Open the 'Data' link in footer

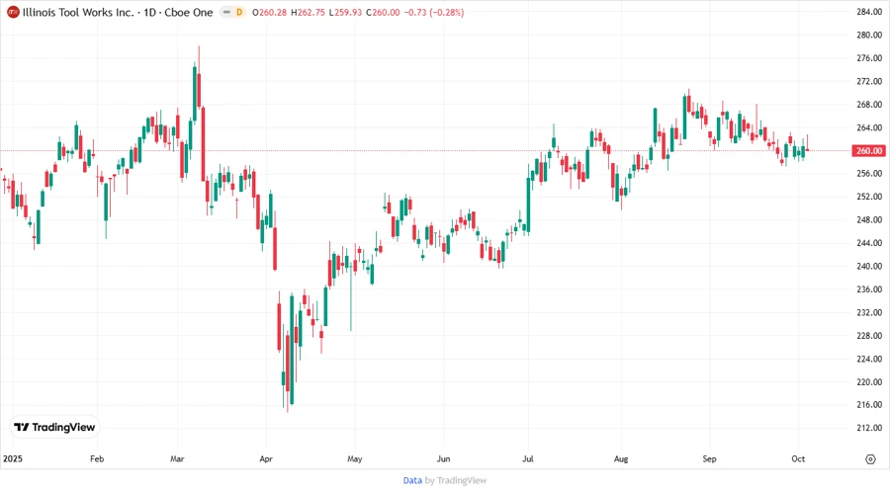[412, 480]
